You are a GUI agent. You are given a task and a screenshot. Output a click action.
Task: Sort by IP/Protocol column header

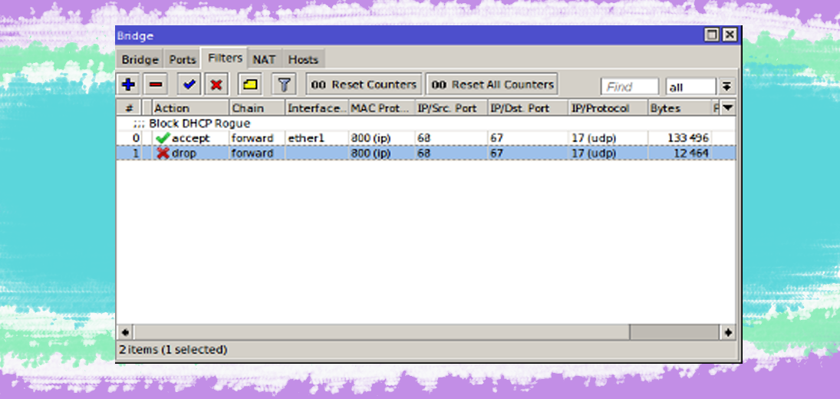(608, 108)
